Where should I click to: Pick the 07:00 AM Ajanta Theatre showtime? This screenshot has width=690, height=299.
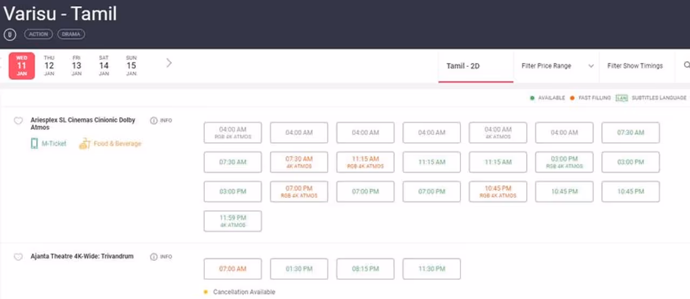(233, 269)
